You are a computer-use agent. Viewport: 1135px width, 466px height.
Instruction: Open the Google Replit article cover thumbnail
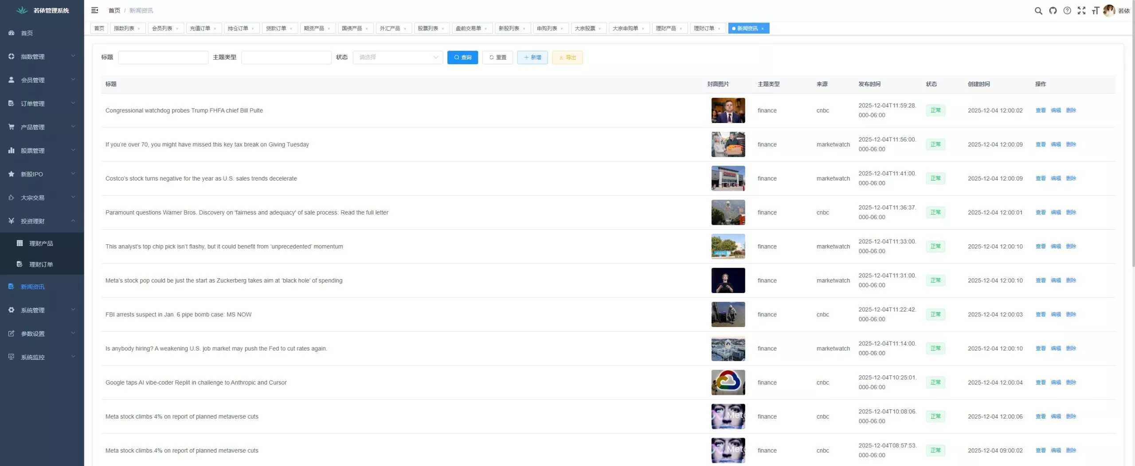coord(728,382)
